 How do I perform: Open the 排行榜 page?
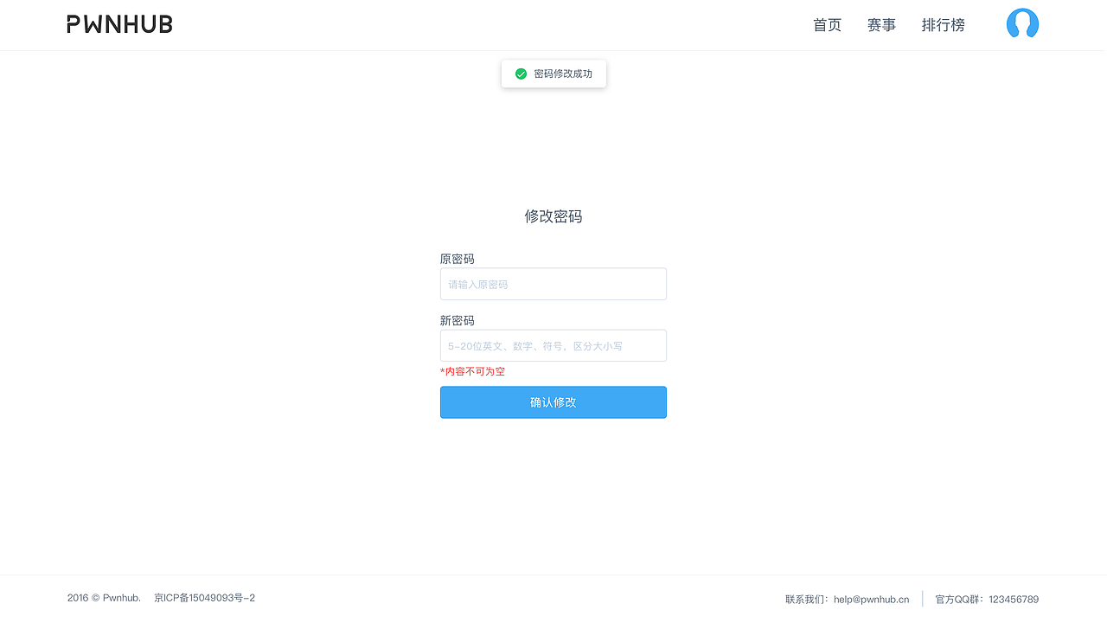point(943,25)
